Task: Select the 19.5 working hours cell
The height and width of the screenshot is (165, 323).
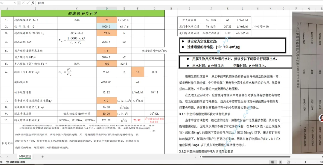Action: click(x=107, y=33)
